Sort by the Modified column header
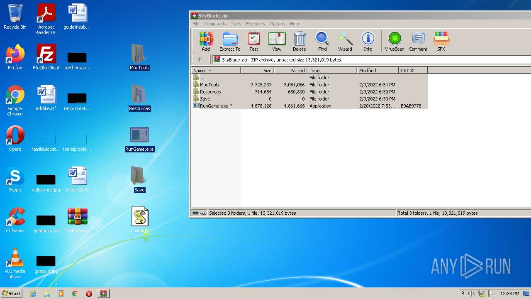Screen dimensions: 531x299 378,71
